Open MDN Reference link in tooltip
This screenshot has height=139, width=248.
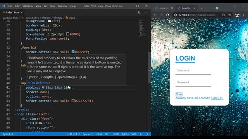point(39,83)
